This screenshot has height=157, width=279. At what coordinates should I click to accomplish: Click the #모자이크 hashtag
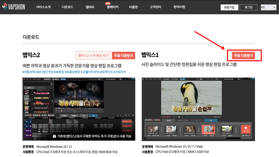click(106, 72)
